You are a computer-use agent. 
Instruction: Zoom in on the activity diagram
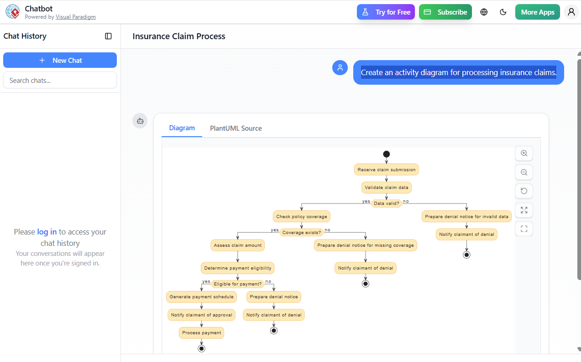click(523, 153)
